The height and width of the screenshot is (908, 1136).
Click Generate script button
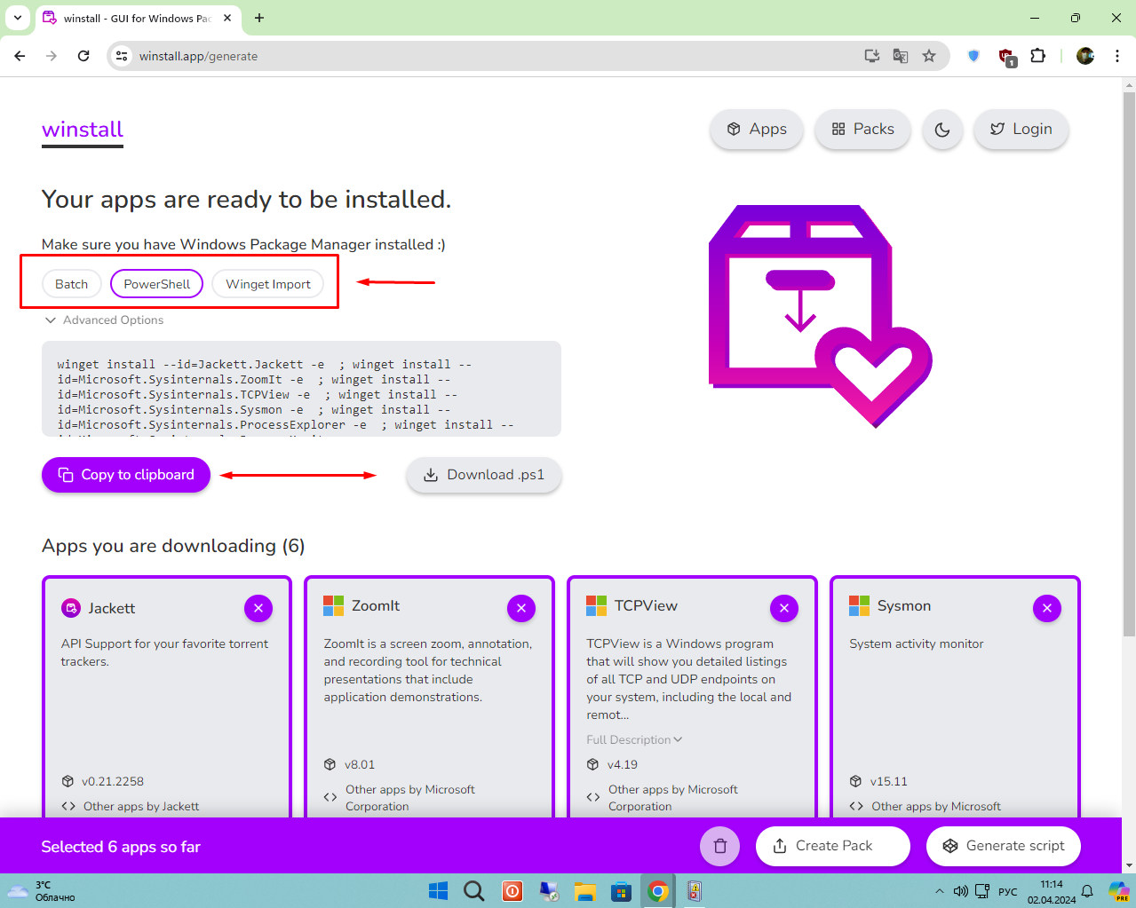pos(1004,846)
